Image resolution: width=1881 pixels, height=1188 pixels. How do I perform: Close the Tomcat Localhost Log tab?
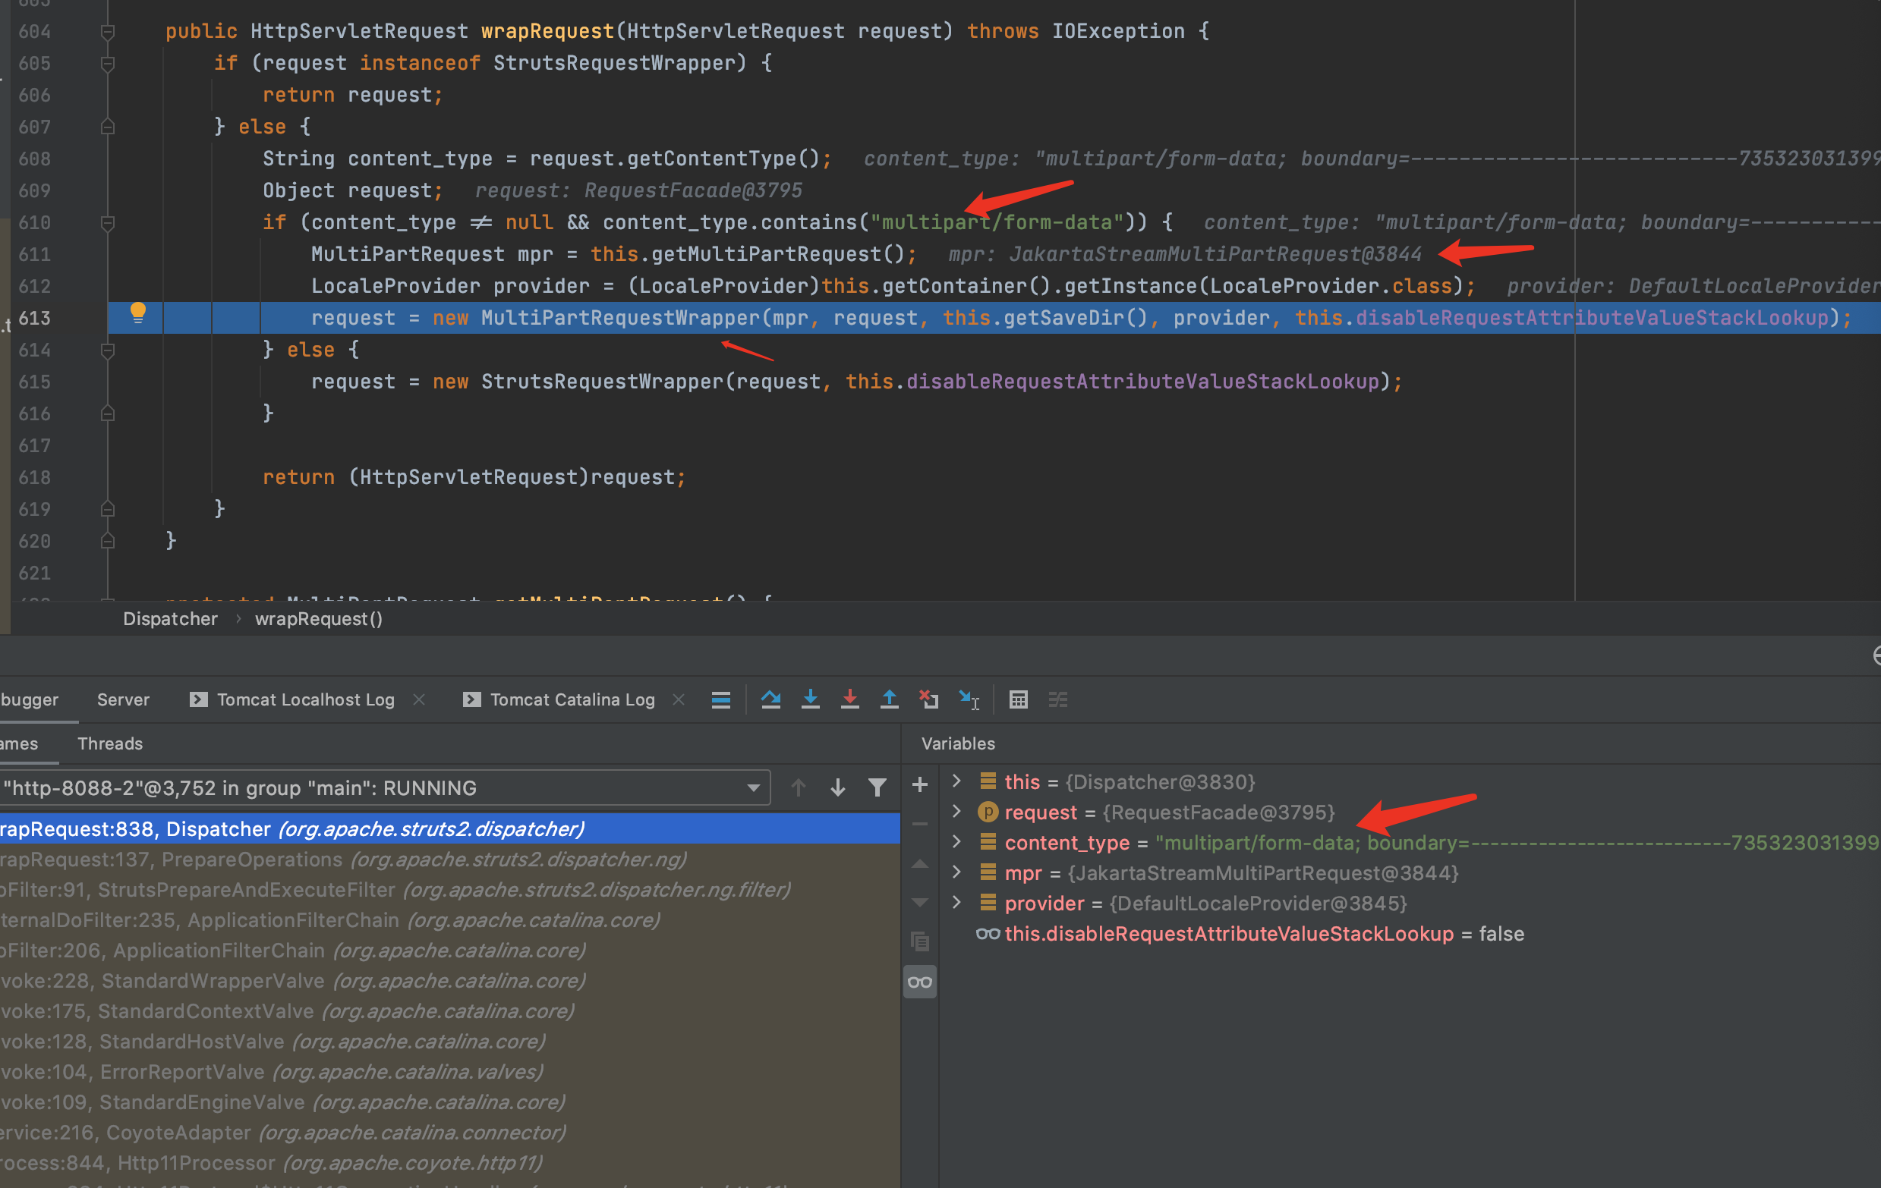(419, 699)
